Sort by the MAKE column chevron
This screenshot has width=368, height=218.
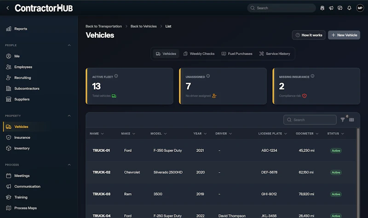[134, 134]
